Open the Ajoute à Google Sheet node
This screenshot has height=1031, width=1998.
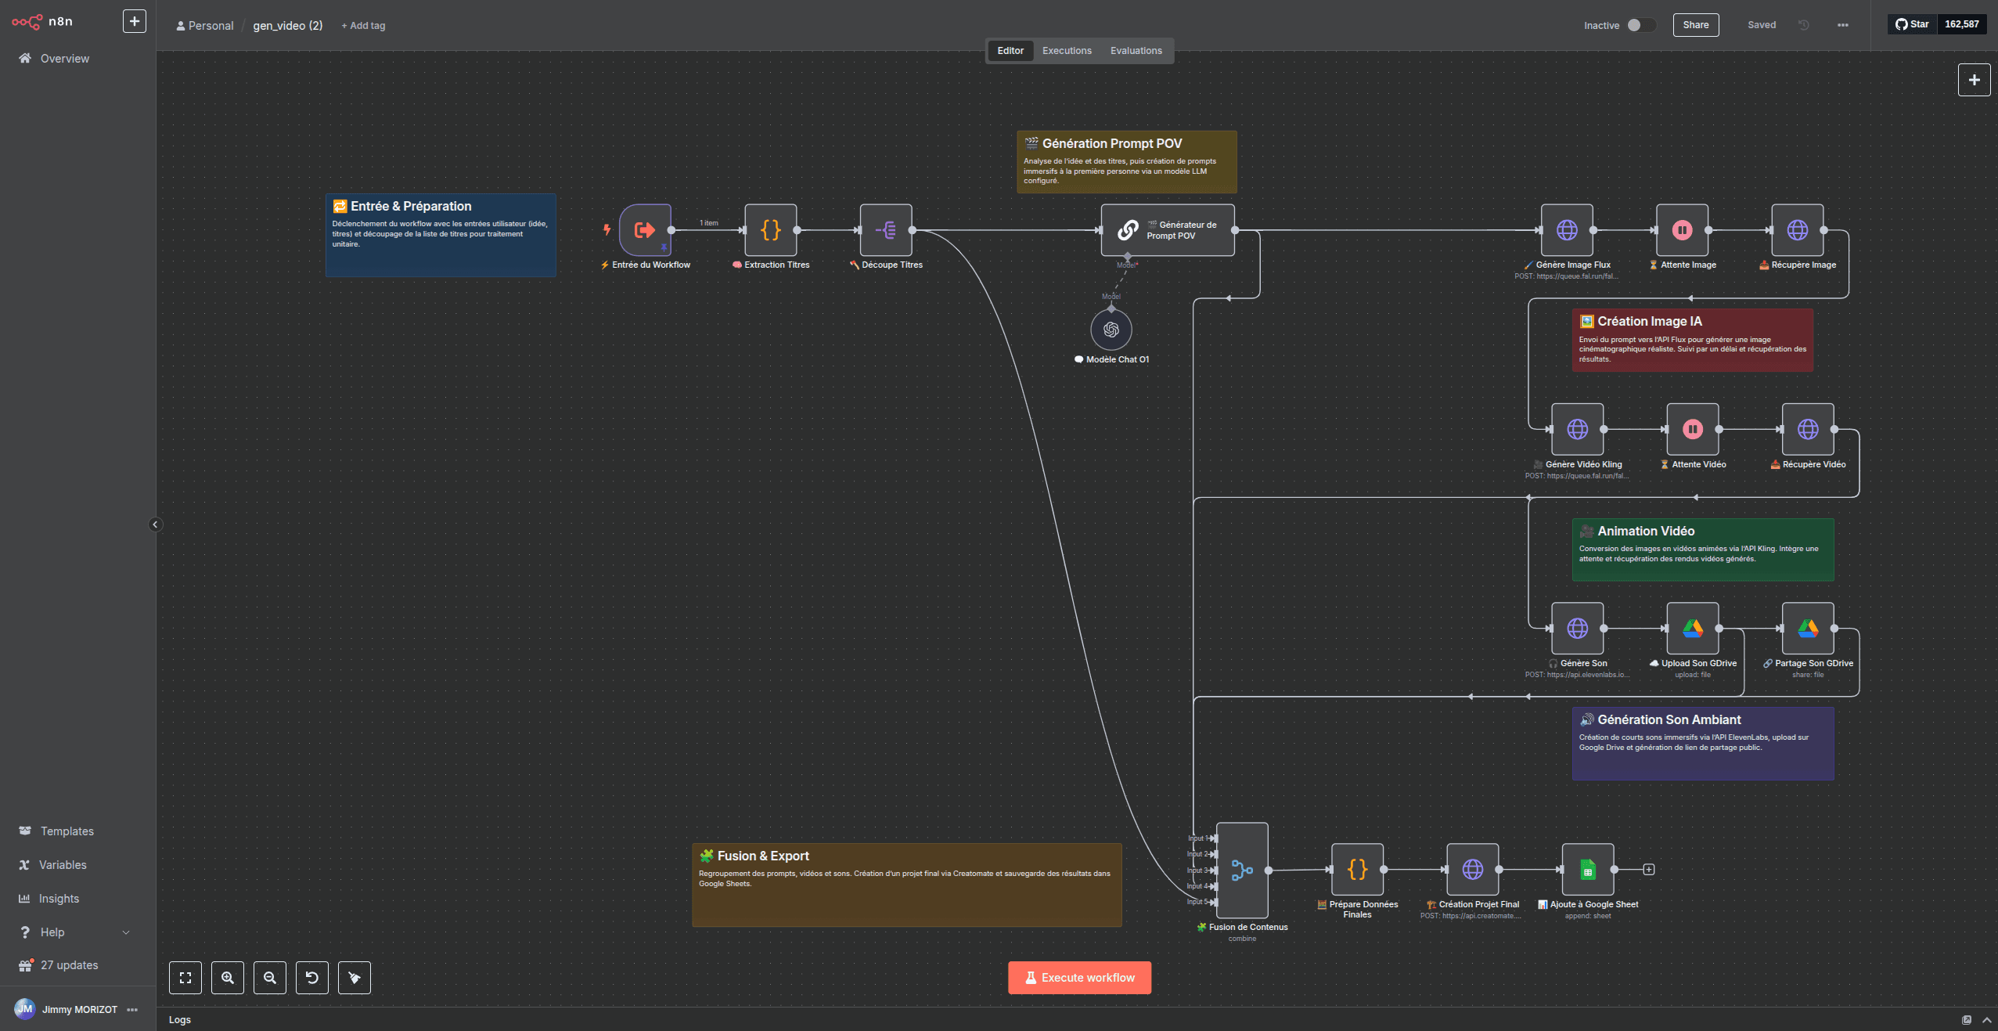[1586, 870]
